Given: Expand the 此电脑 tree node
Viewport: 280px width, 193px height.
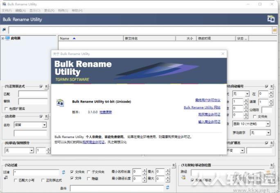Looking at the screenshot, I should tap(3, 38).
